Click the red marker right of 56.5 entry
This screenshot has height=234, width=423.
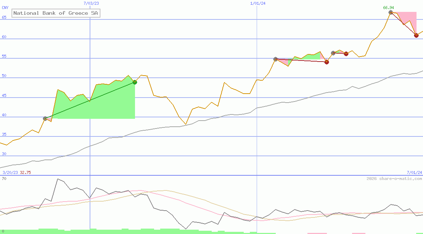[346, 54]
